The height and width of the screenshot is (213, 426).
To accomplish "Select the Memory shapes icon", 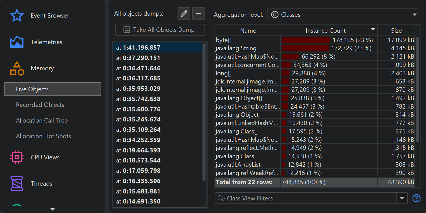I will click(17, 68).
